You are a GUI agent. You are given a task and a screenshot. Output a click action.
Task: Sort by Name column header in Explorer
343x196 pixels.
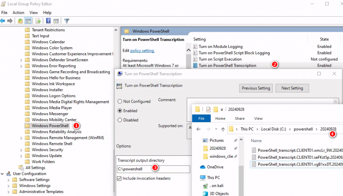(256, 141)
